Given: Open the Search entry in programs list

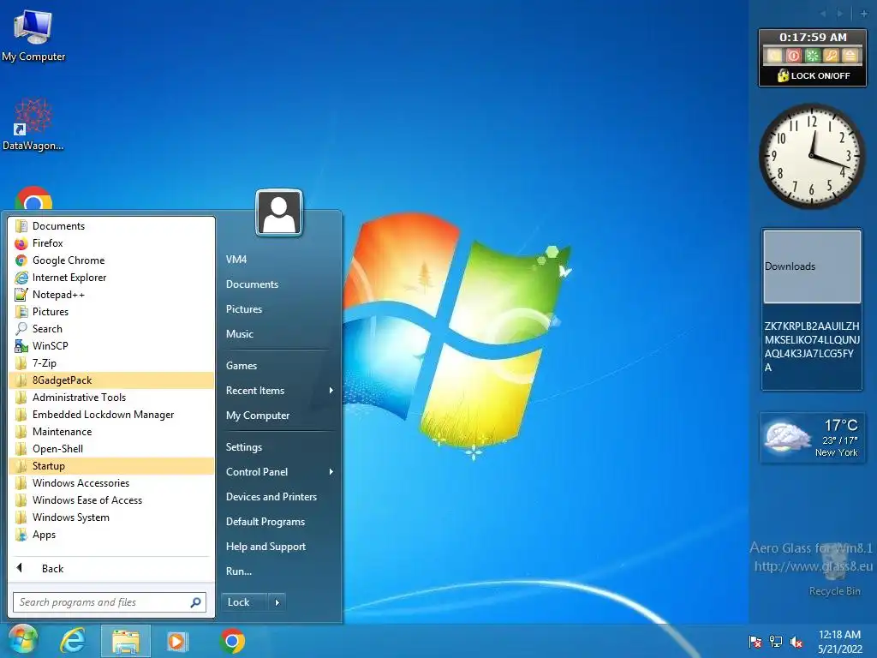Looking at the screenshot, I should tap(111, 329).
